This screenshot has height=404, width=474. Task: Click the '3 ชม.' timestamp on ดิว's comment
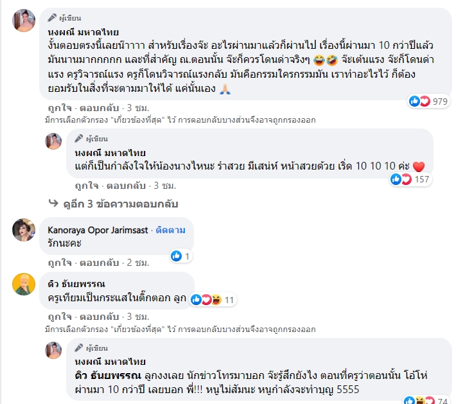coord(137,317)
